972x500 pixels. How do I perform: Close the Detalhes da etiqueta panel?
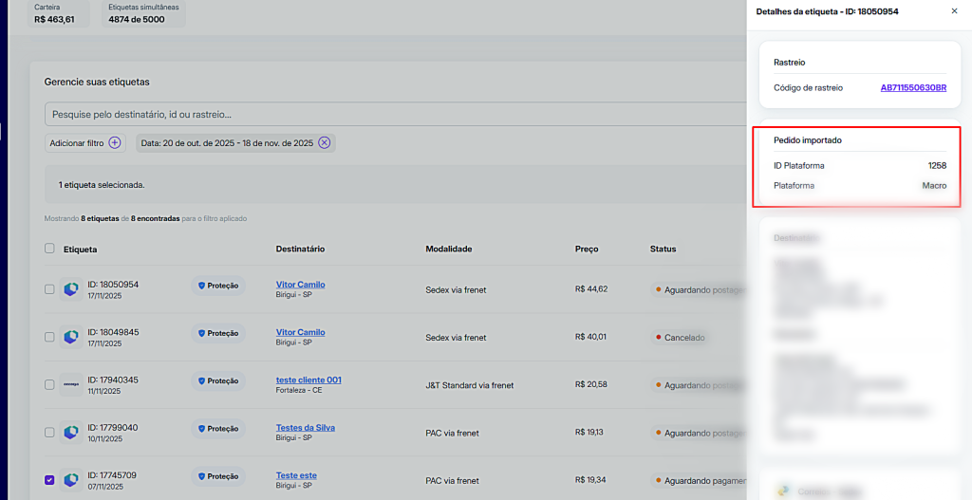(x=954, y=11)
